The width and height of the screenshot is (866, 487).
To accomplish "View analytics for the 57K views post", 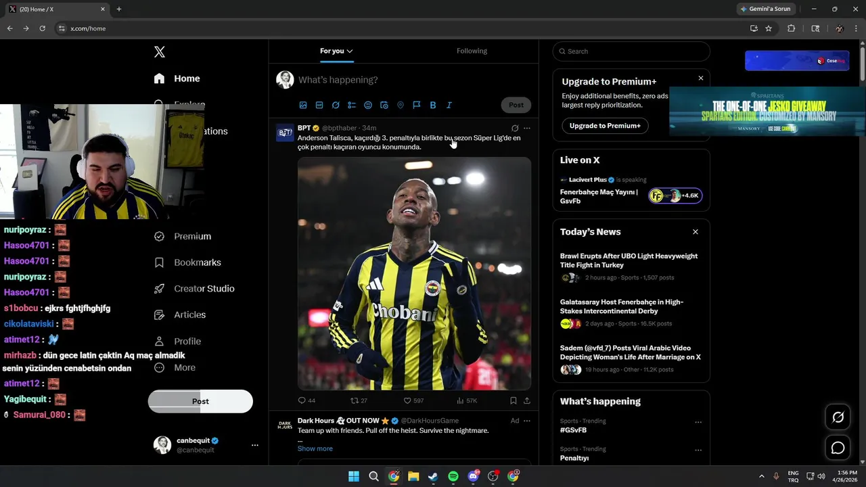I will [467, 400].
